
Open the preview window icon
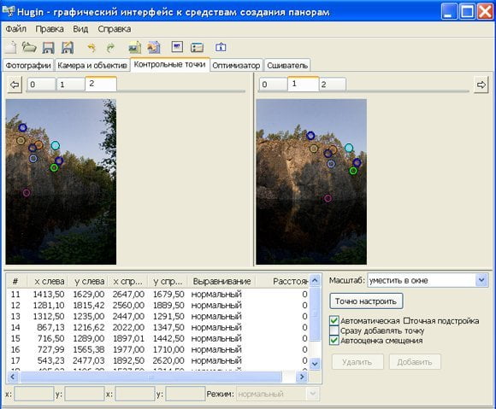pos(177,47)
